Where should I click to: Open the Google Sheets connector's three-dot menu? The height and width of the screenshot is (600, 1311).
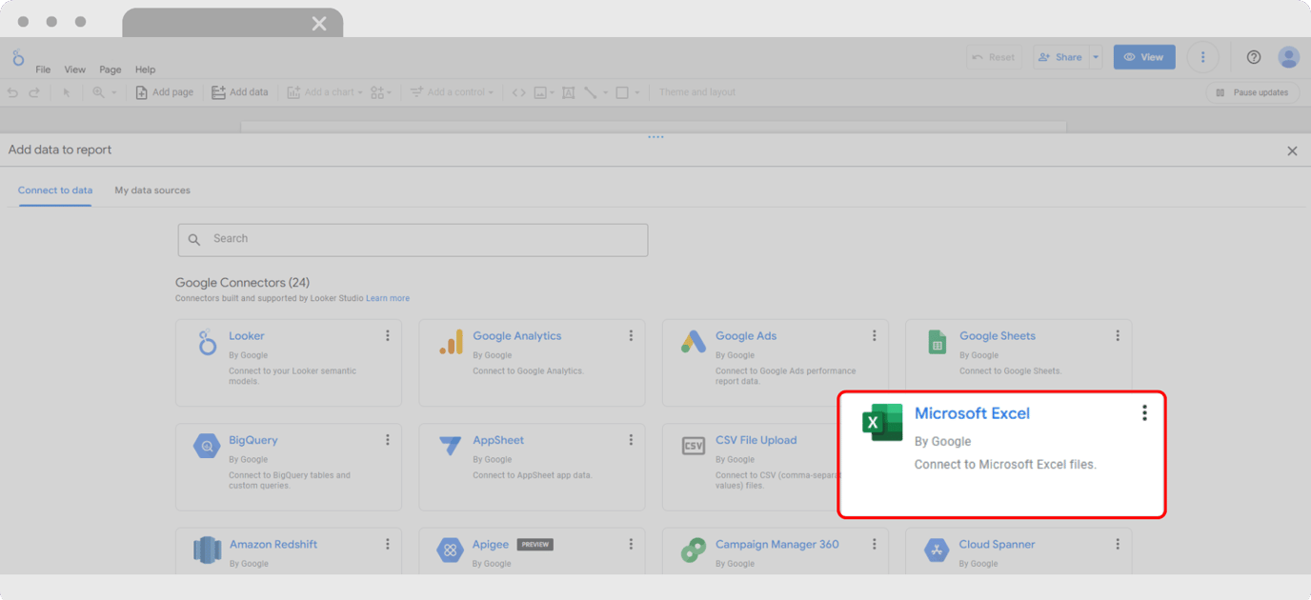pos(1118,335)
